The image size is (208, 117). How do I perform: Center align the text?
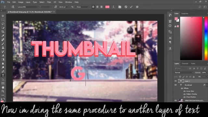pos(97,7)
